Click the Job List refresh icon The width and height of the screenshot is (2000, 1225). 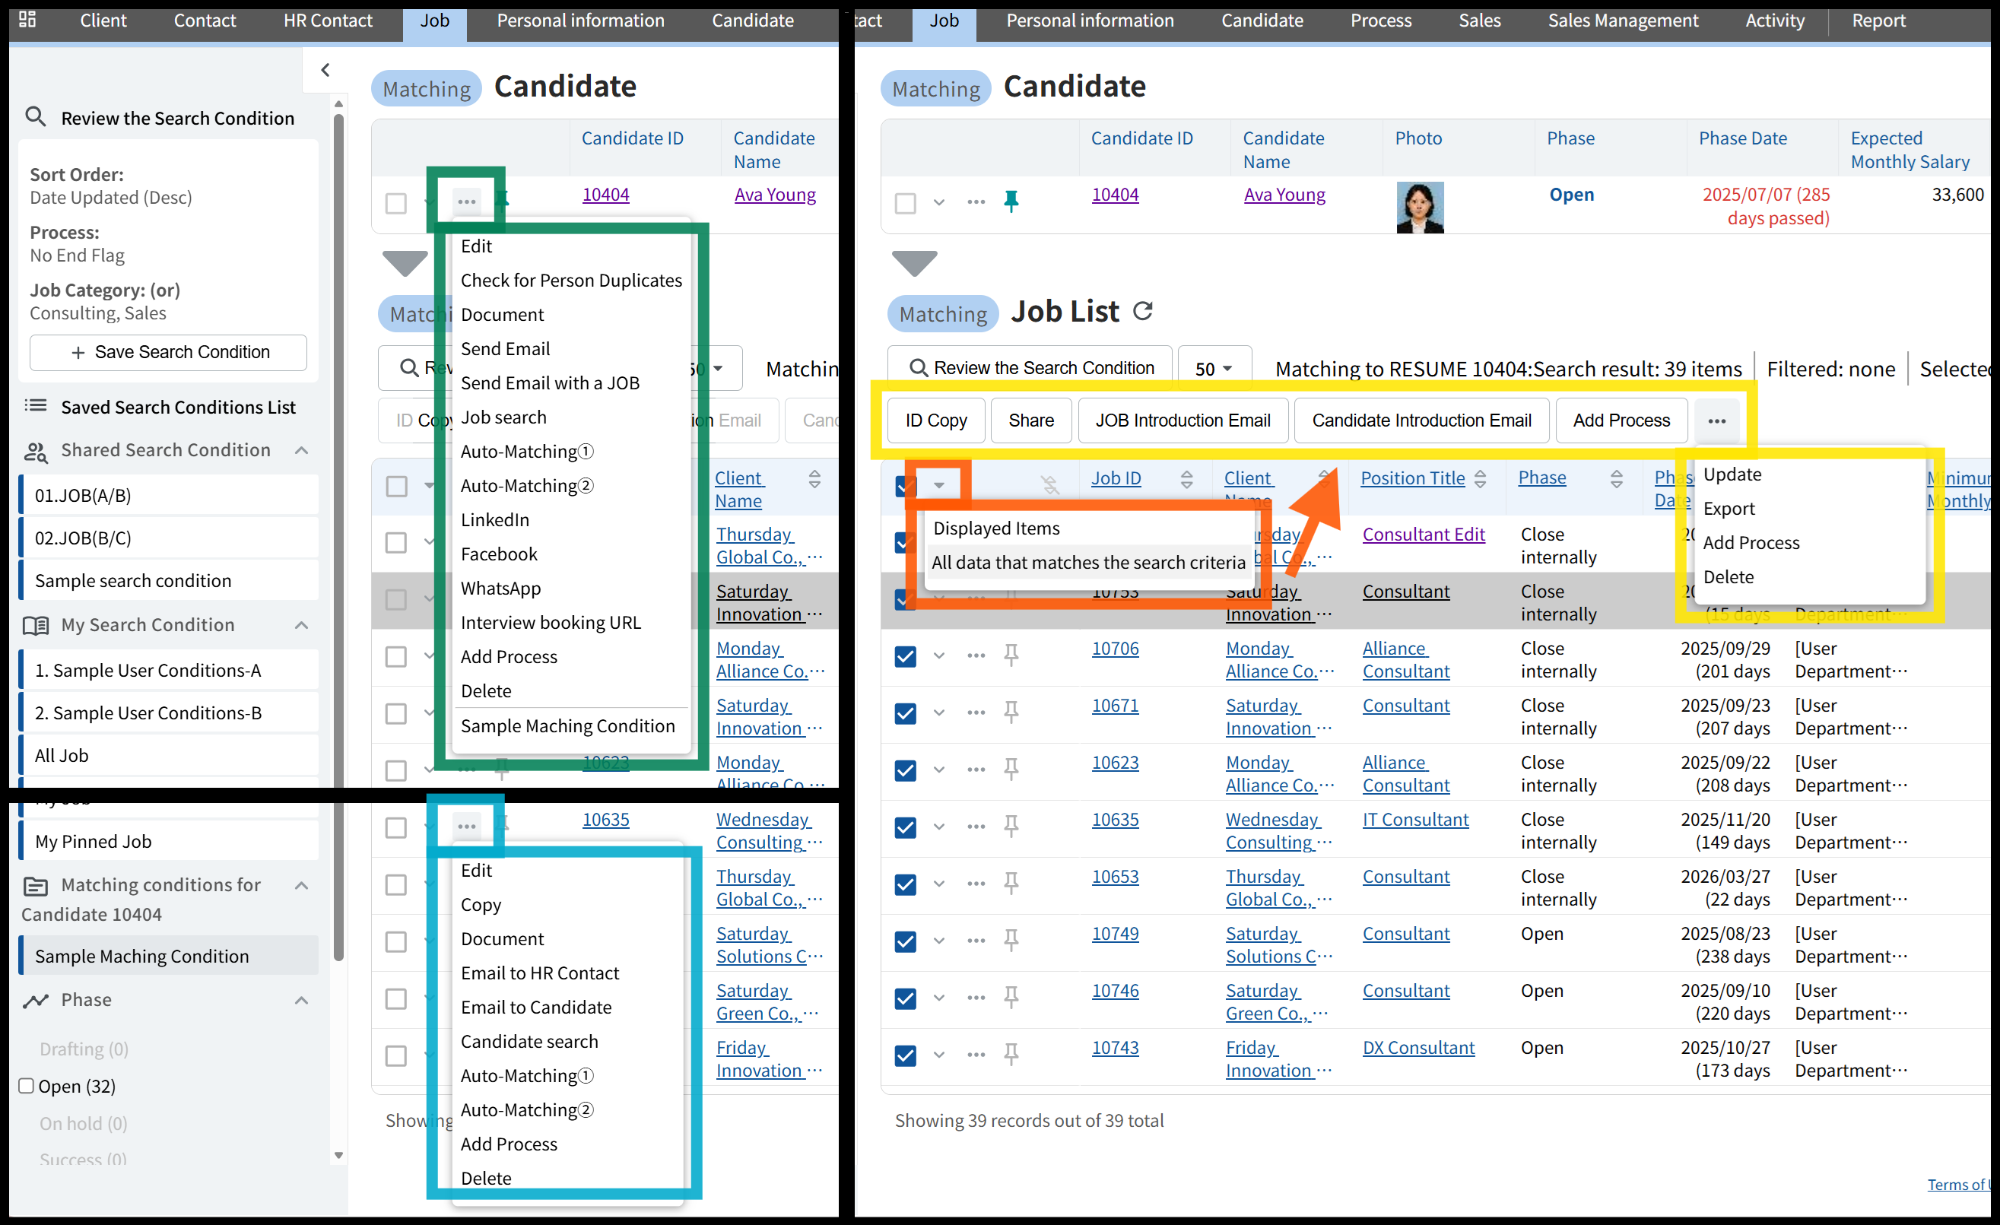pyautogui.click(x=1143, y=311)
